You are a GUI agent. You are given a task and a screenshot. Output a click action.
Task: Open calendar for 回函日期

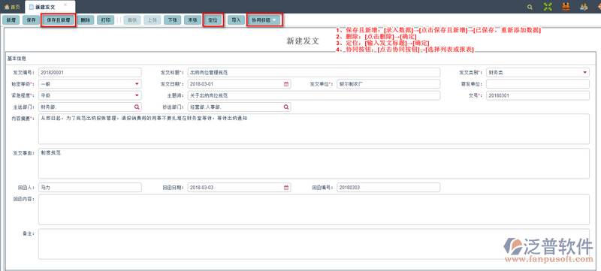tap(286, 188)
